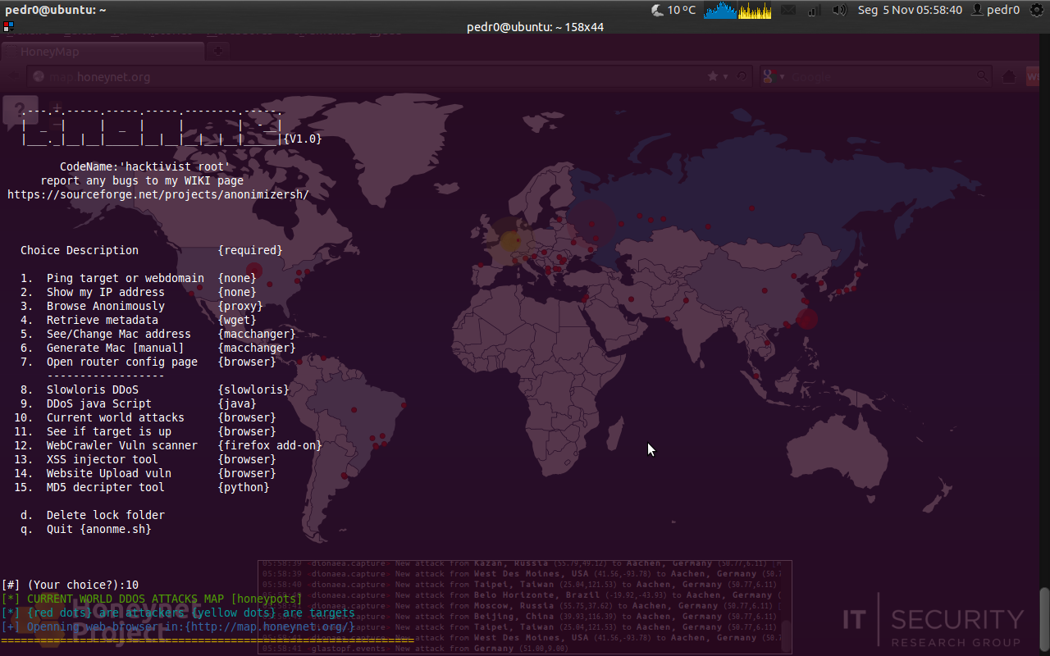Viewport: 1050px width, 656px height.
Task: Open the Terminator terminal grouping menu icon
Action: (x=8, y=27)
